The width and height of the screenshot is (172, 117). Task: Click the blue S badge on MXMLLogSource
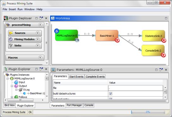57,31
